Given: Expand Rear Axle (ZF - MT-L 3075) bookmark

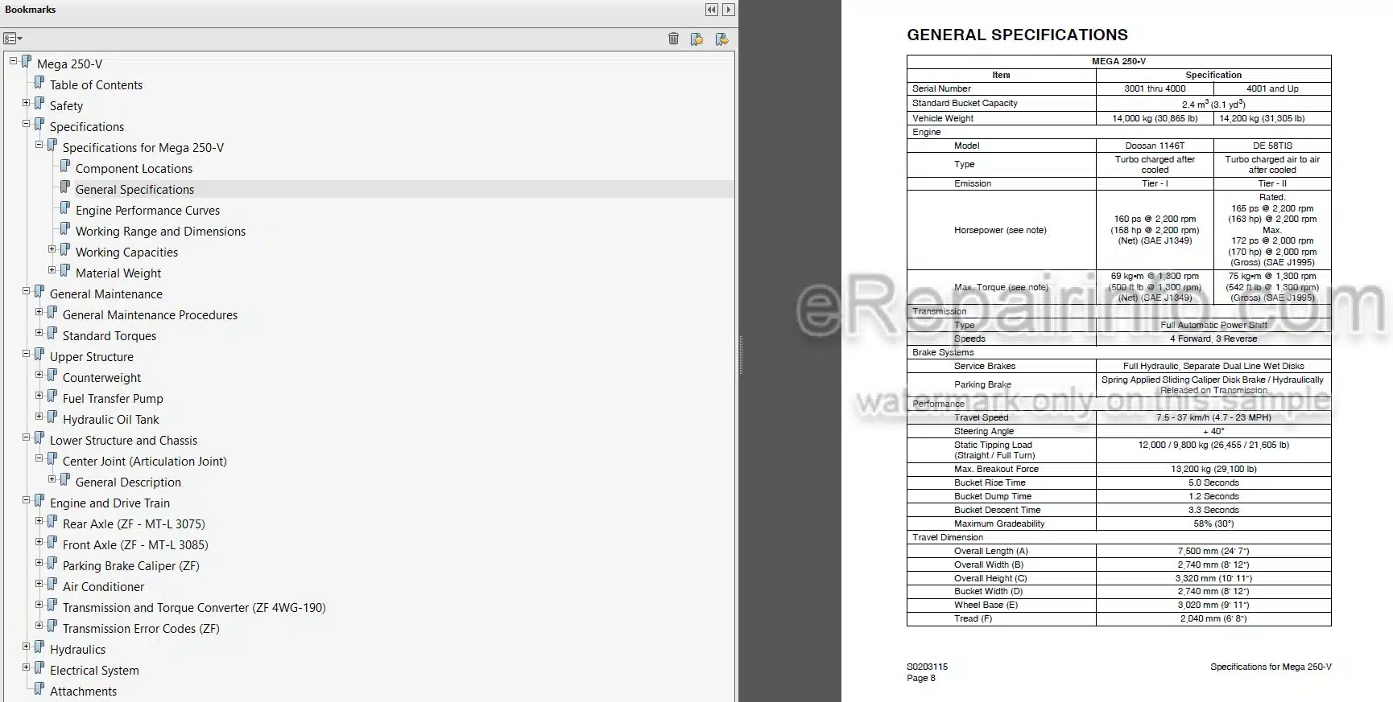Looking at the screenshot, I should [39, 521].
